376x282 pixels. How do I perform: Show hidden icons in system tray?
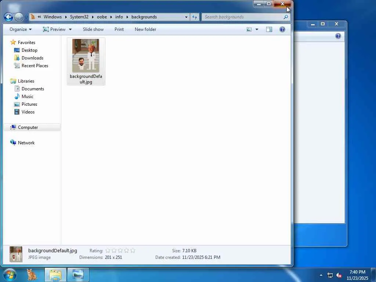tap(321, 275)
